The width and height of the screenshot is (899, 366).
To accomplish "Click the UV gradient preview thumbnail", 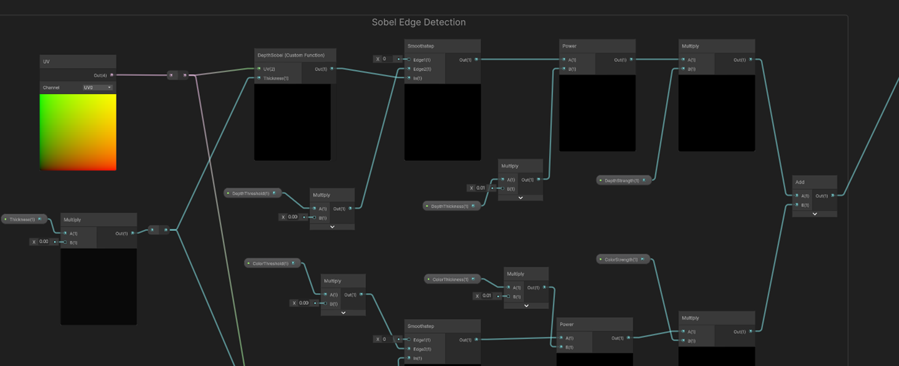I will click(x=77, y=131).
